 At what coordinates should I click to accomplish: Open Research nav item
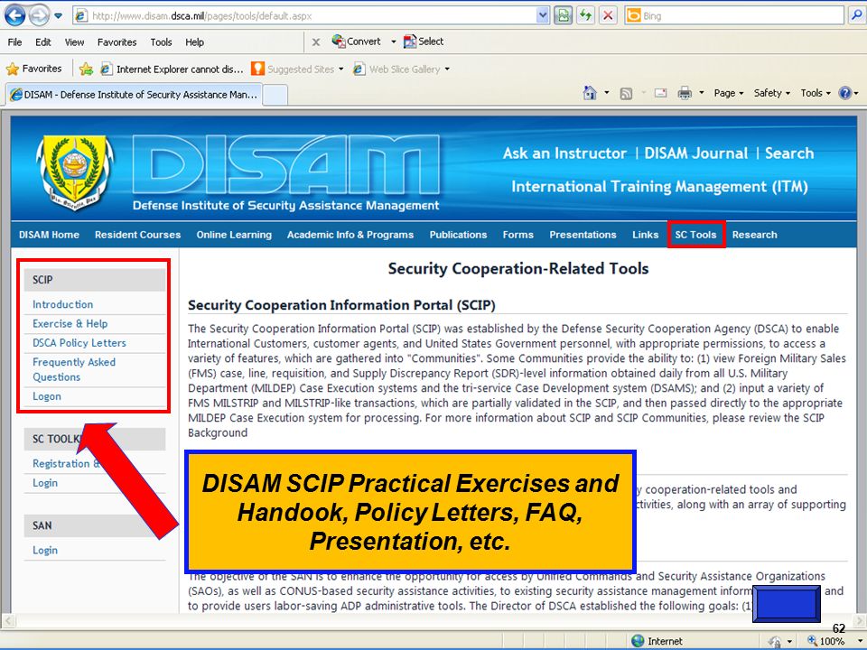coord(755,235)
